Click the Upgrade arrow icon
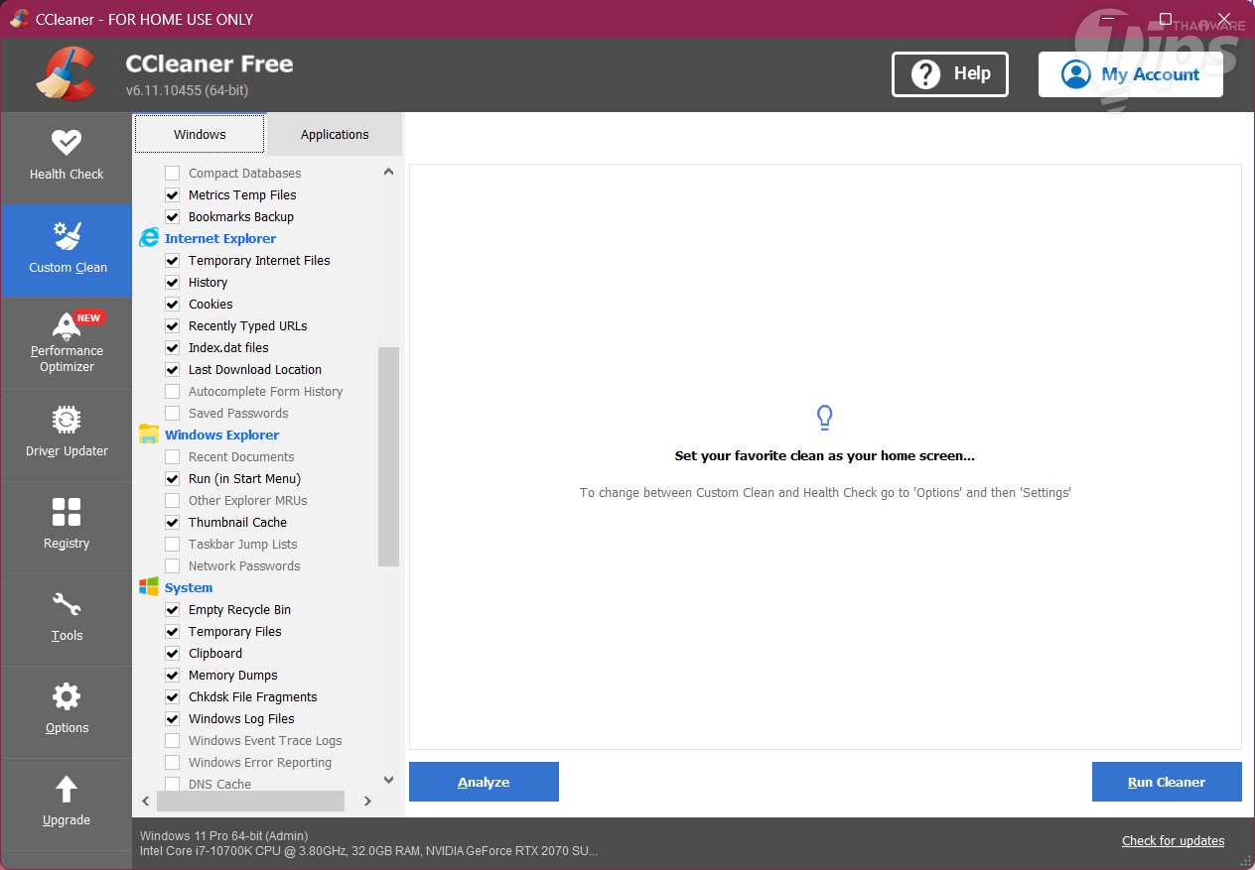The height and width of the screenshot is (870, 1255). point(67,789)
